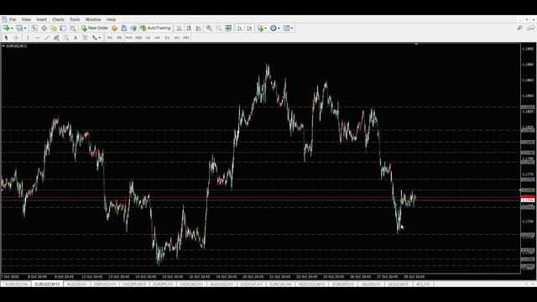This screenshot has height=302, width=537.
Task: Switch to M5 timeframe
Action: pyautogui.click(x=119, y=38)
